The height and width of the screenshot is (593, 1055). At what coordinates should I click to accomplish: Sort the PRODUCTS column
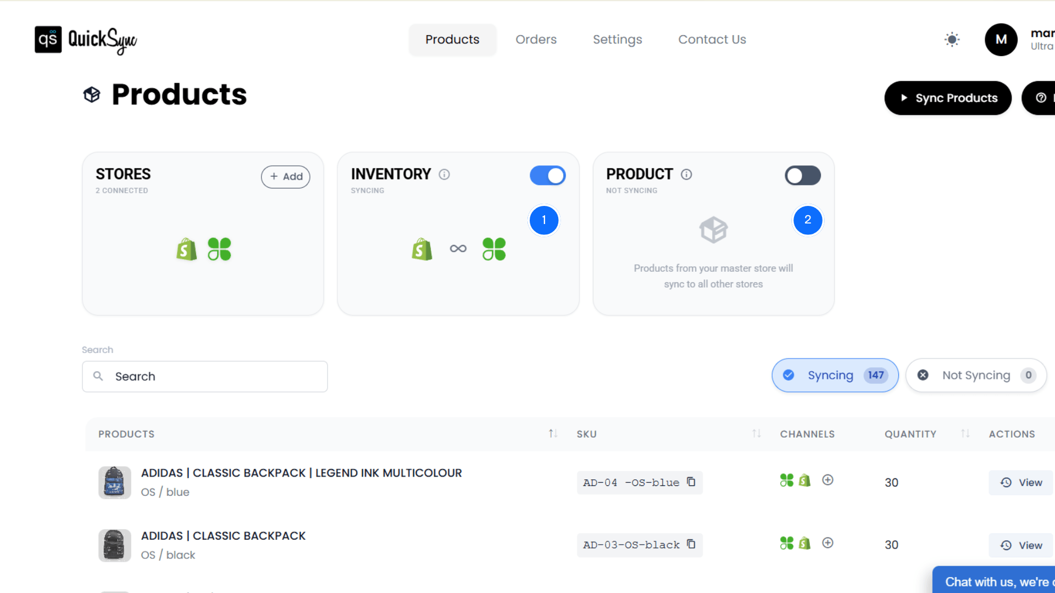click(552, 433)
